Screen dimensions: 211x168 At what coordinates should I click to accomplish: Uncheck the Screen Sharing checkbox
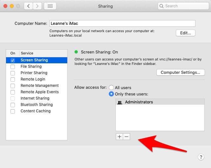pyautogui.click(x=13, y=60)
